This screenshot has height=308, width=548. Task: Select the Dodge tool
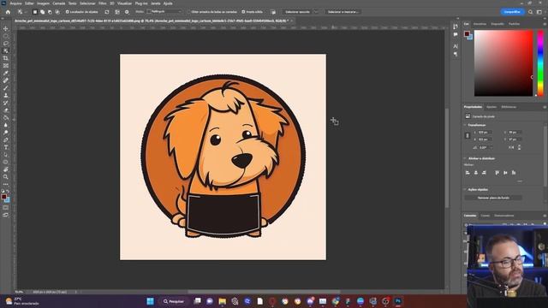pyautogui.click(x=6, y=133)
